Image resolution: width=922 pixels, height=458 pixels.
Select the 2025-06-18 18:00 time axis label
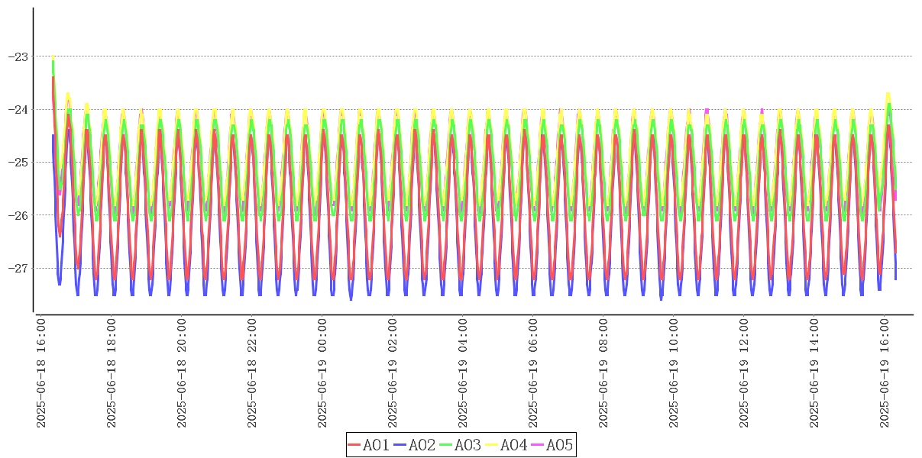pos(112,373)
